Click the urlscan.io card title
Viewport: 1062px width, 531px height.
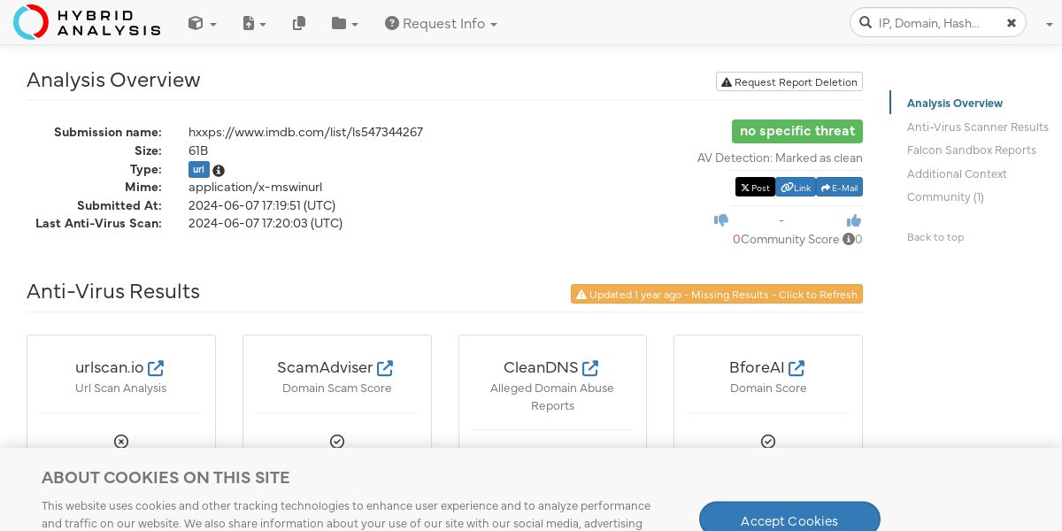point(110,367)
